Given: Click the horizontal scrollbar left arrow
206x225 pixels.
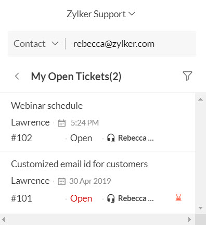Looking at the screenshot, I should pos(3,220).
